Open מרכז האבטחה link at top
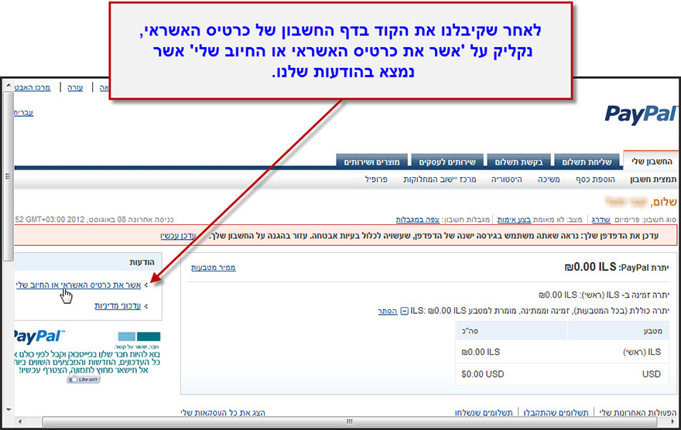 [x=33, y=87]
